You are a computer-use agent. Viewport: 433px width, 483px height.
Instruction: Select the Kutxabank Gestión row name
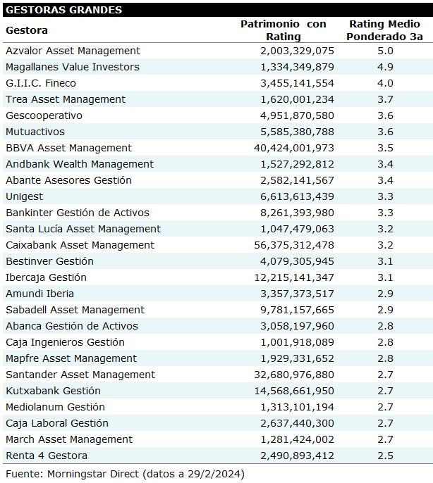click(53, 391)
